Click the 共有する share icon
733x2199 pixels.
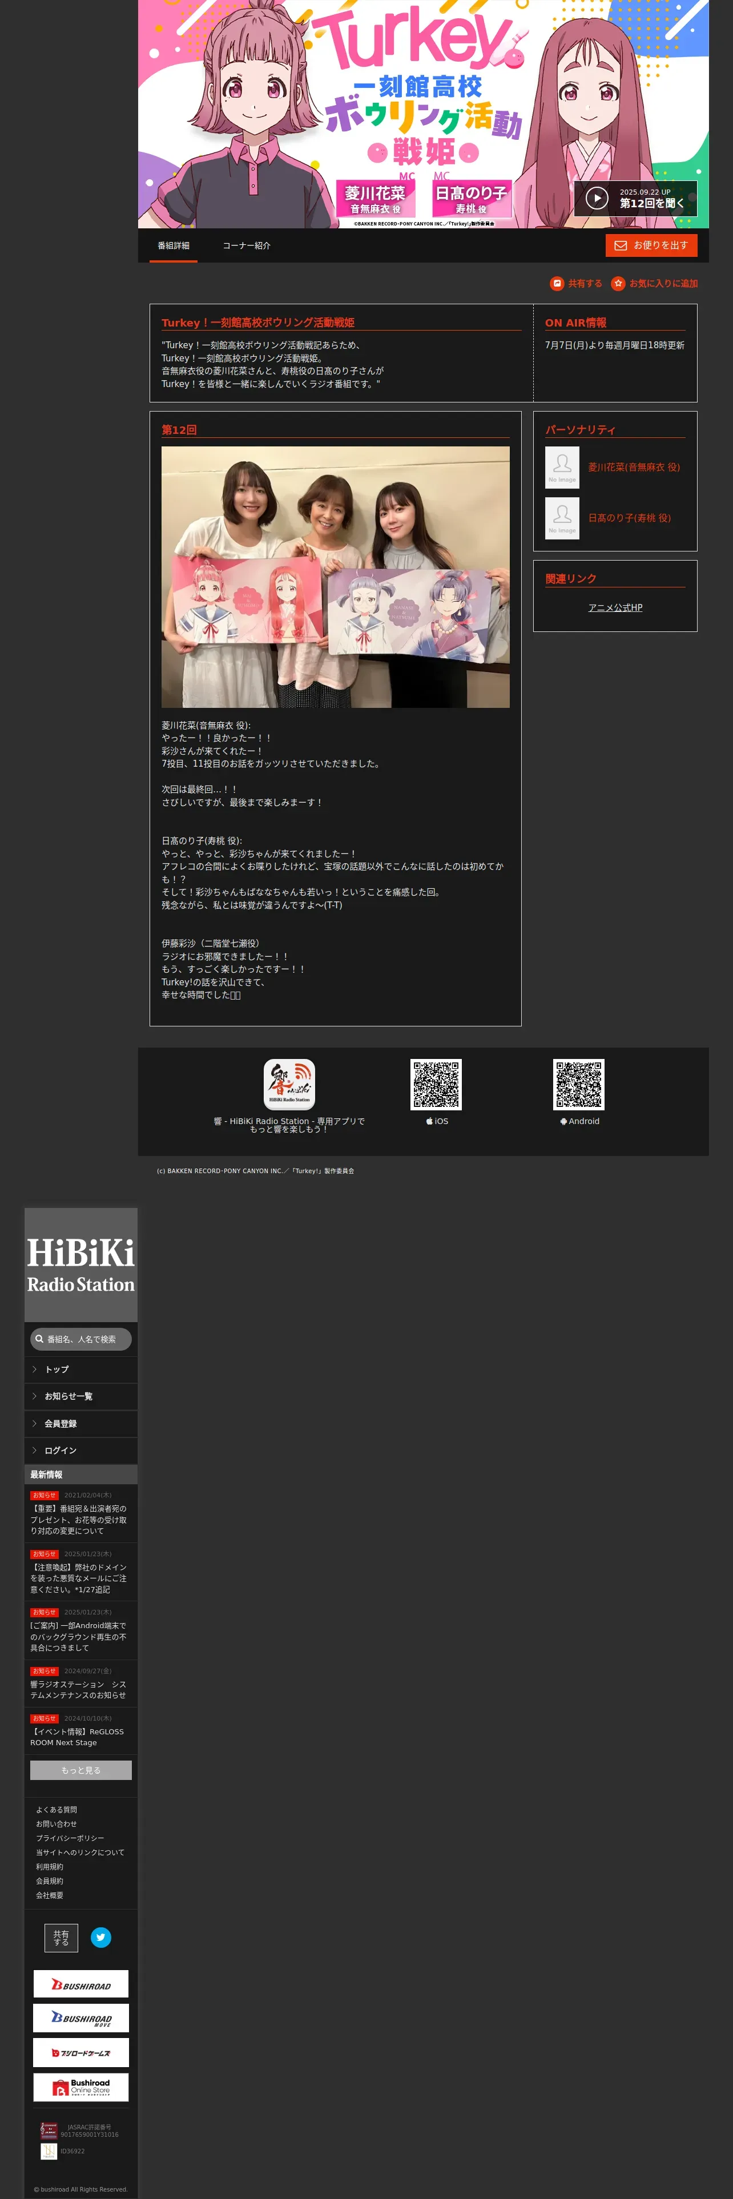point(557,283)
